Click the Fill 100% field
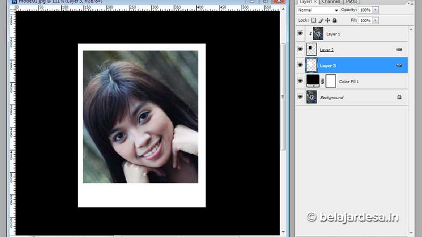The height and width of the screenshot is (237, 422). 366,21
